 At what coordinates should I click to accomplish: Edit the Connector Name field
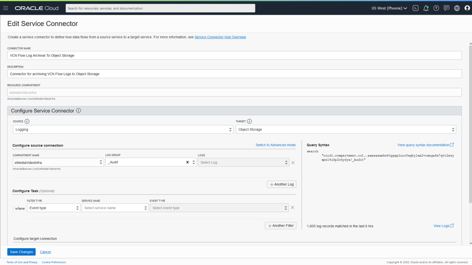point(235,55)
